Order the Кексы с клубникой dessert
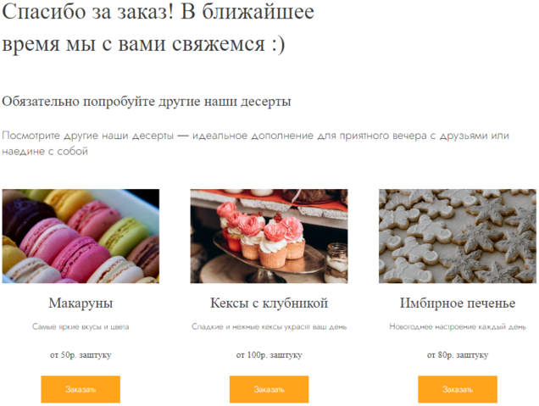This screenshot has height=406, width=539. click(269, 389)
